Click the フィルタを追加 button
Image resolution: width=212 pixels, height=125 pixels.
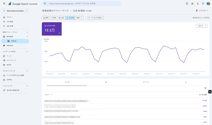coord(96,18)
